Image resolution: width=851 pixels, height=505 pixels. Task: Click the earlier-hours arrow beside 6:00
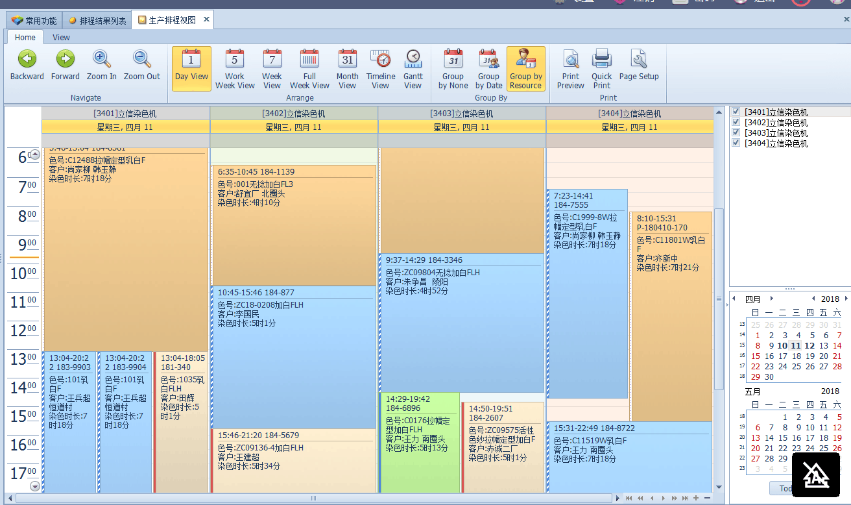click(x=35, y=154)
